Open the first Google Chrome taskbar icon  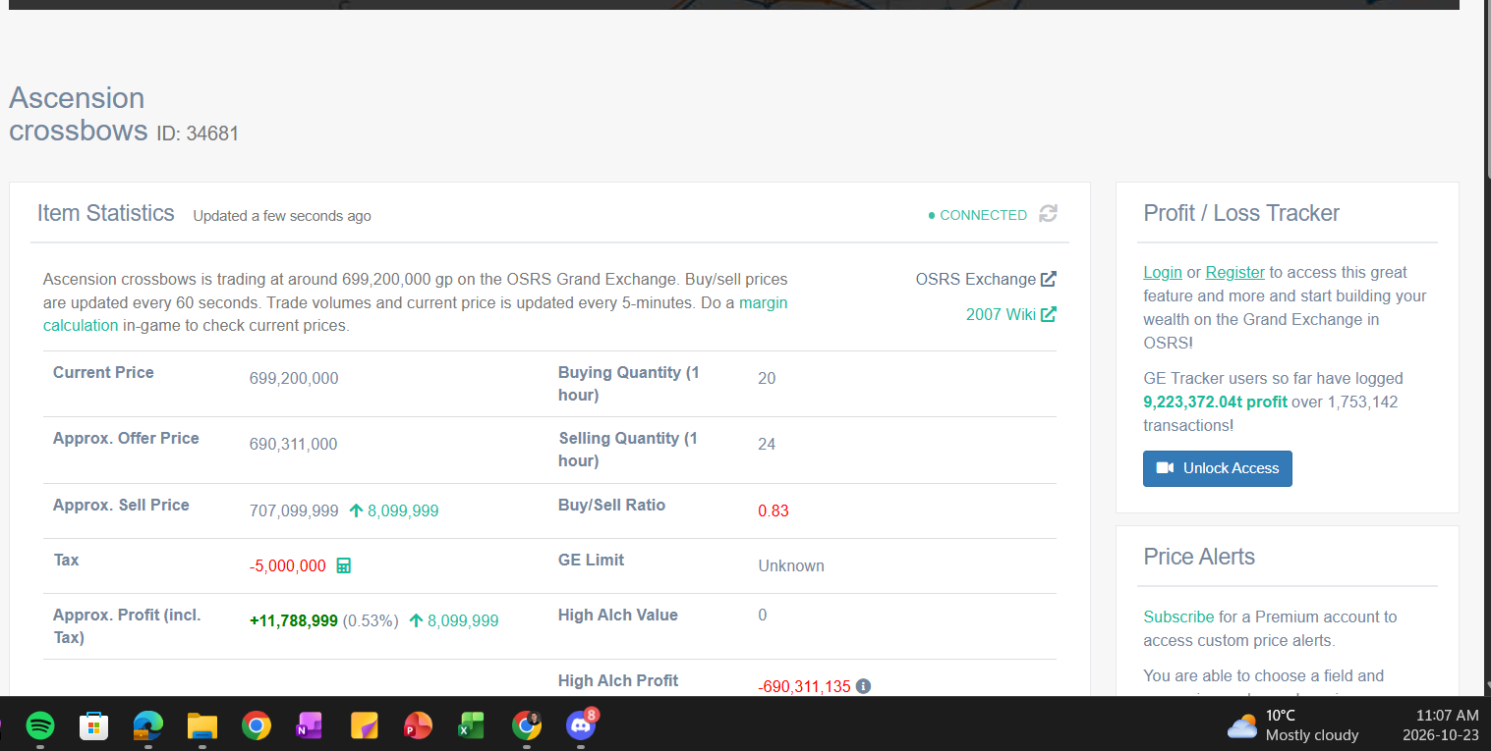257,725
